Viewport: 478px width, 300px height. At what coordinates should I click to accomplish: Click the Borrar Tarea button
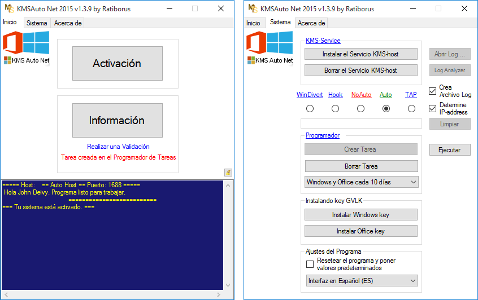(x=362, y=166)
